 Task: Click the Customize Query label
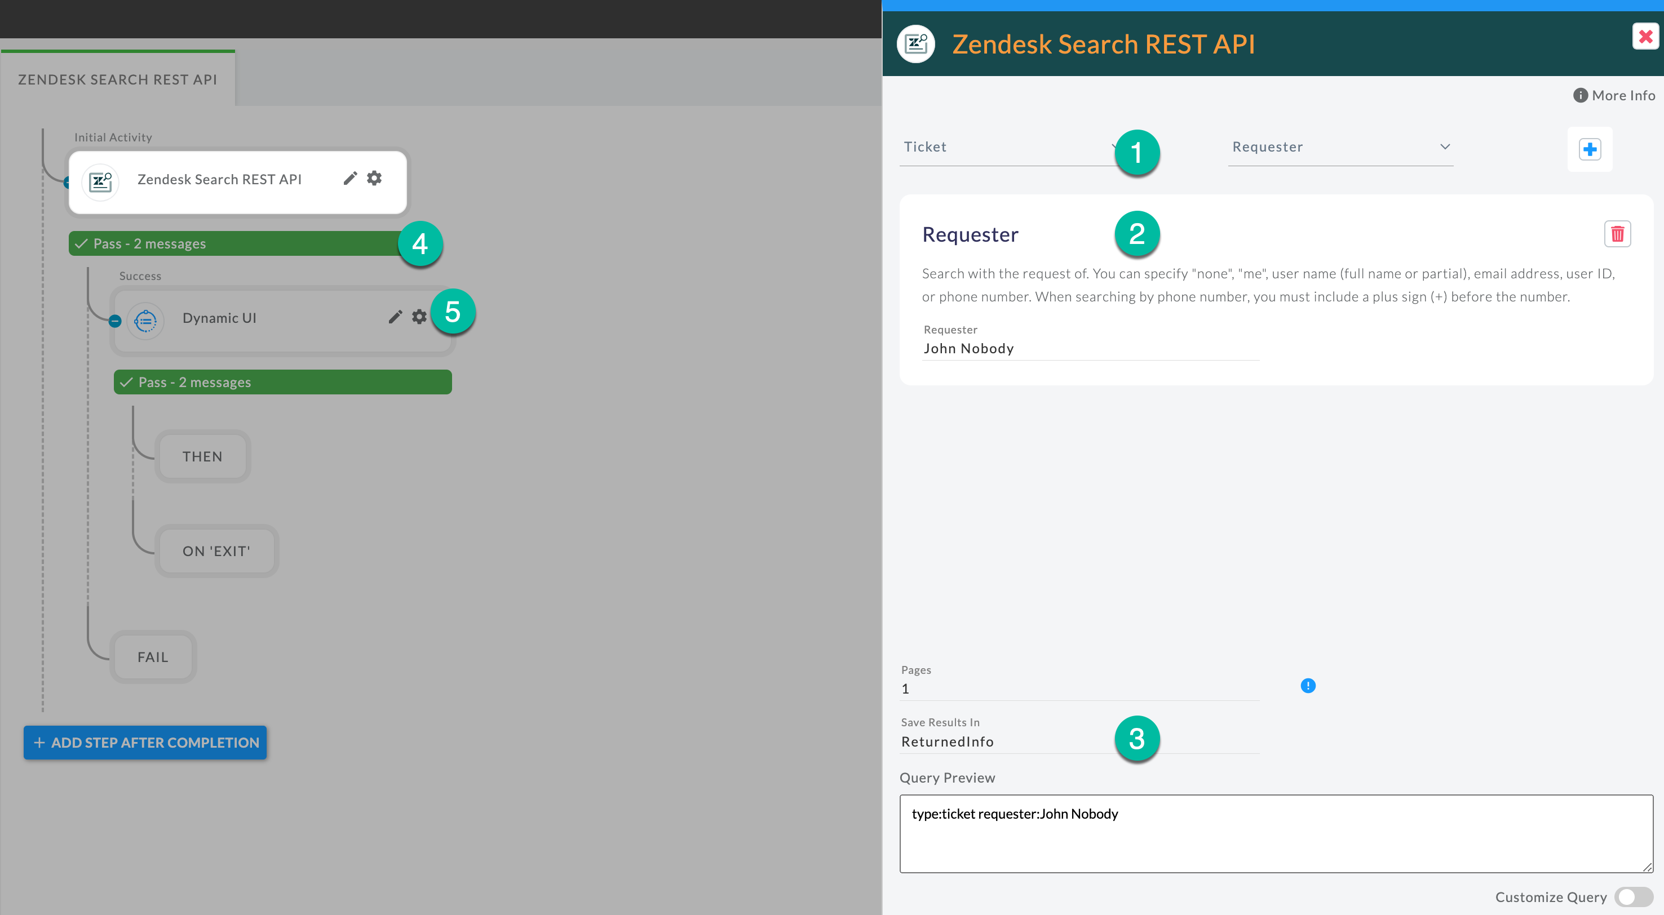click(1551, 897)
